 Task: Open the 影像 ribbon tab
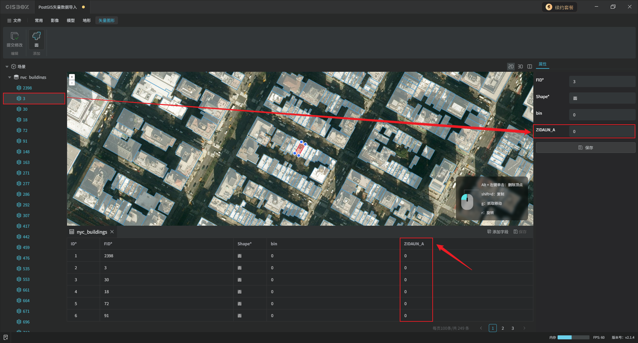55,21
